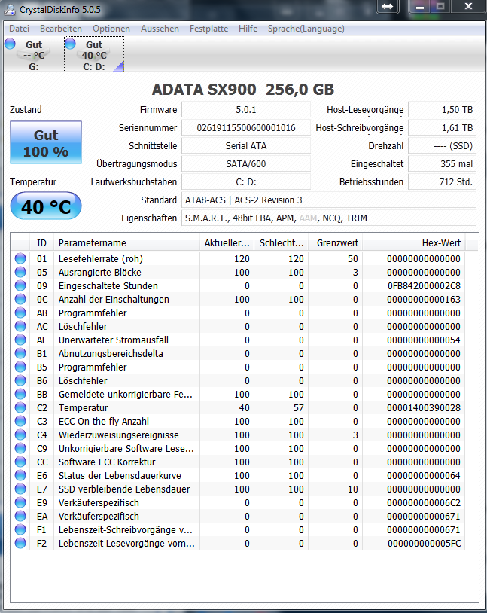
Task: Open the Sprache(Language) menu
Action: (x=306, y=29)
